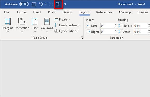Viewport: 150px width, 97px height.
Task: Click the Redo icon in title bar
Action: click(51, 4)
